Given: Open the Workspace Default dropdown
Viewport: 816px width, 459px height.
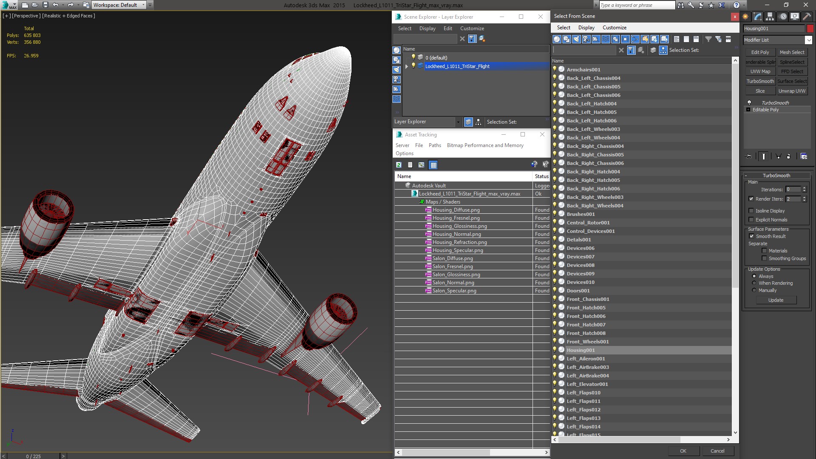Looking at the screenshot, I should point(143,5).
